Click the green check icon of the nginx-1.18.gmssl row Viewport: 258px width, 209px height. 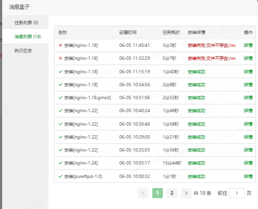click(x=60, y=97)
